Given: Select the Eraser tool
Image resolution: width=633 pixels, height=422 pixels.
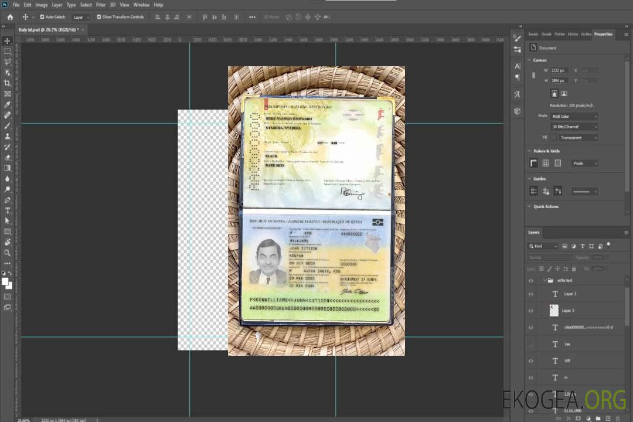Looking at the screenshot, I should (x=7, y=158).
